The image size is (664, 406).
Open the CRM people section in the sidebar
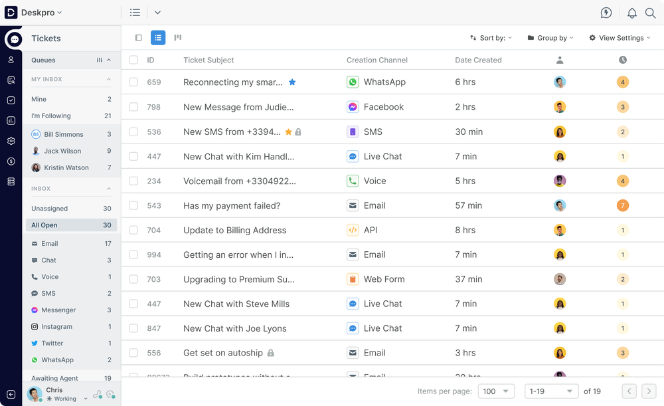tap(11, 59)
